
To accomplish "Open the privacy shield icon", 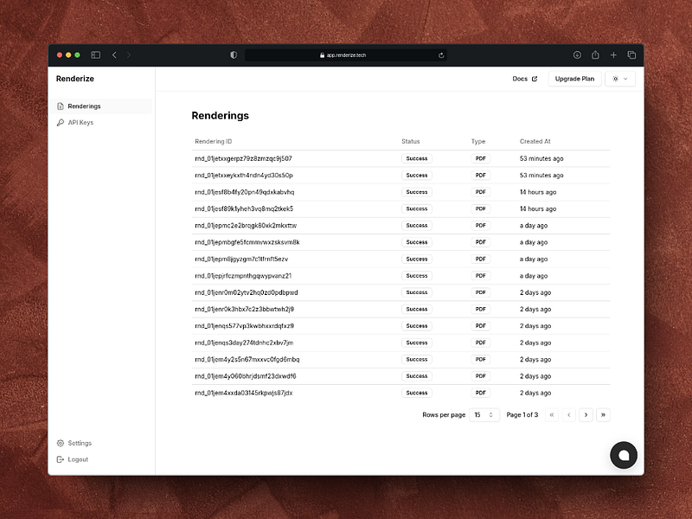I will (x=234, y=55).
